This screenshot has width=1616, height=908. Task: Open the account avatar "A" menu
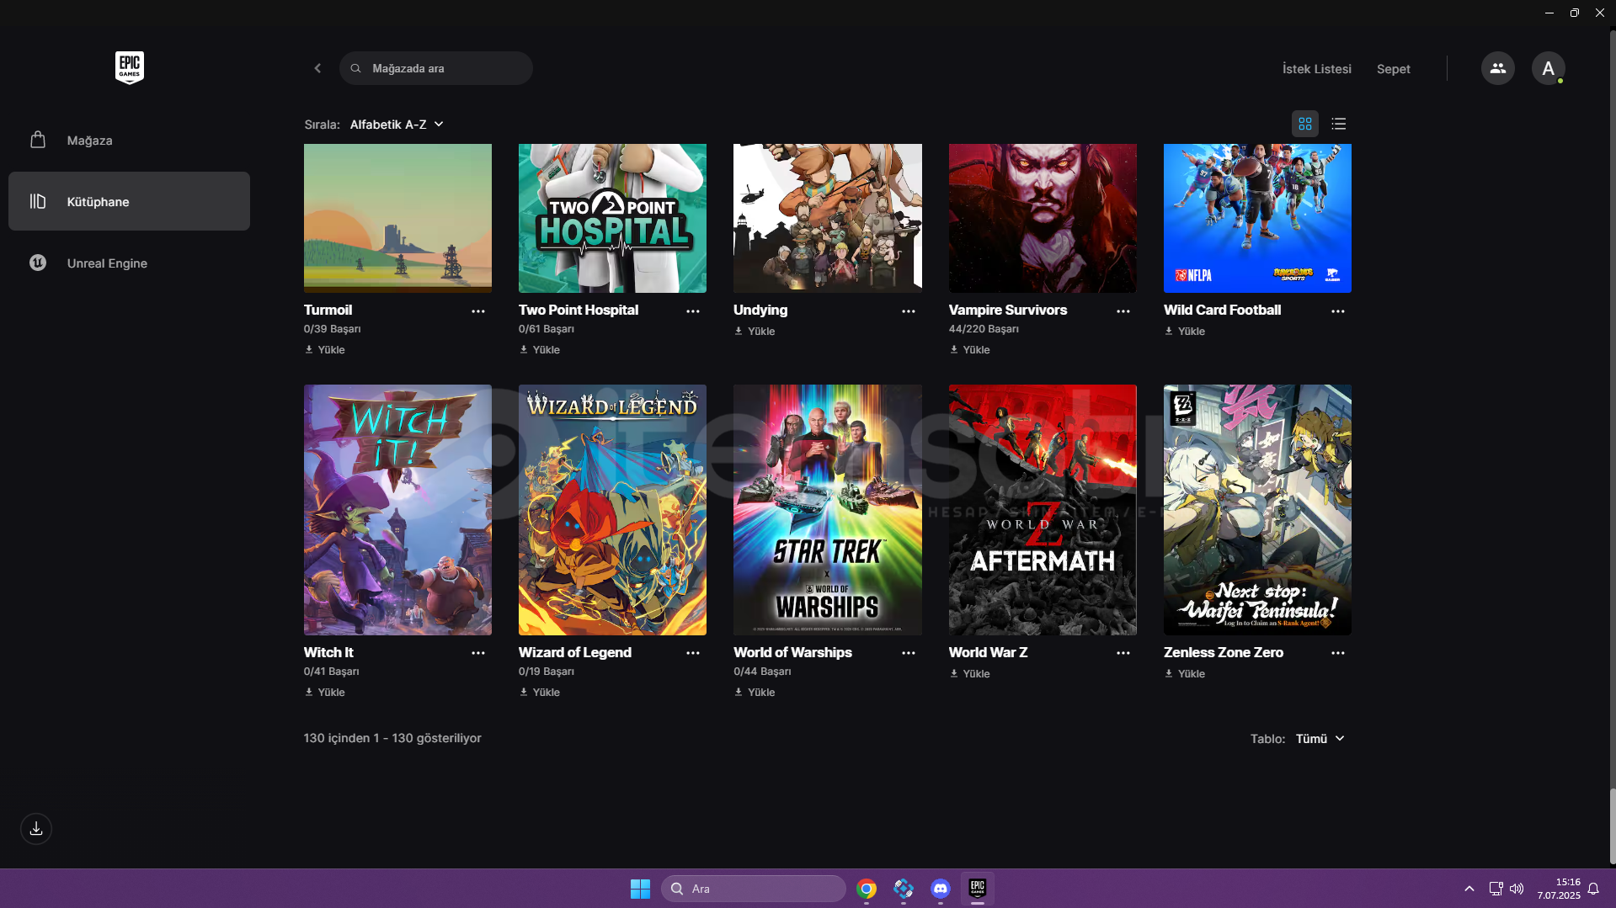tap(1548, 68)
